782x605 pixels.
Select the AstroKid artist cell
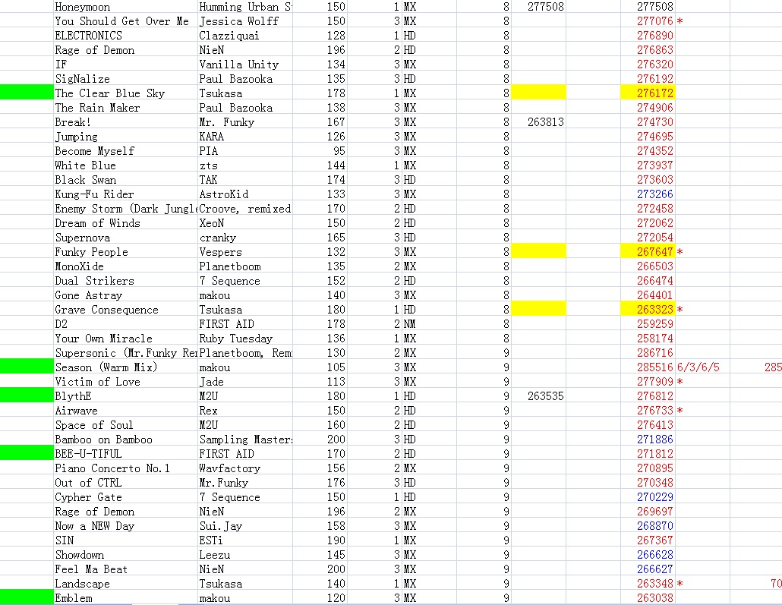[245, 194]
